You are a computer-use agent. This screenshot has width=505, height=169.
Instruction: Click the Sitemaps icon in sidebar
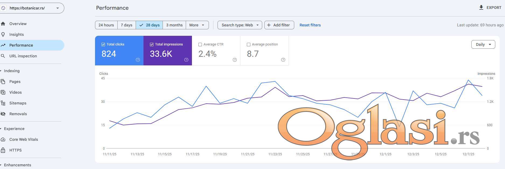click(3, 103)
